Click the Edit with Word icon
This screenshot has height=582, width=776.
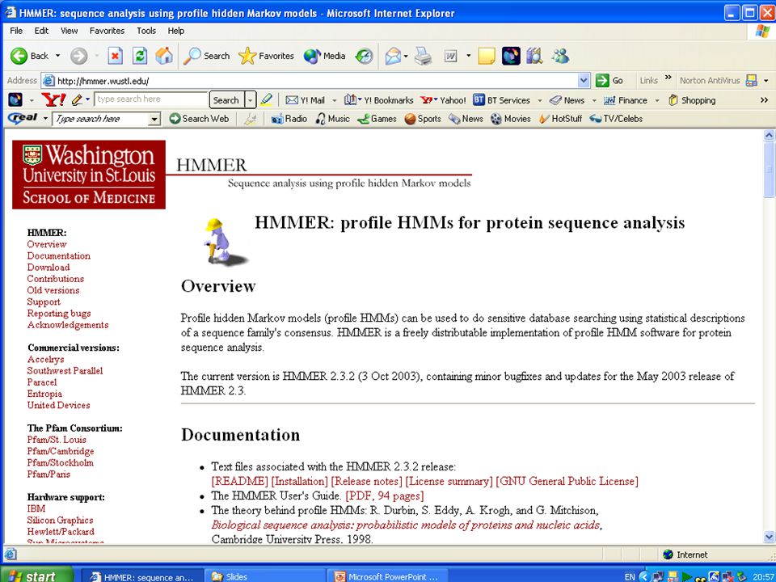tap(450, 56)
